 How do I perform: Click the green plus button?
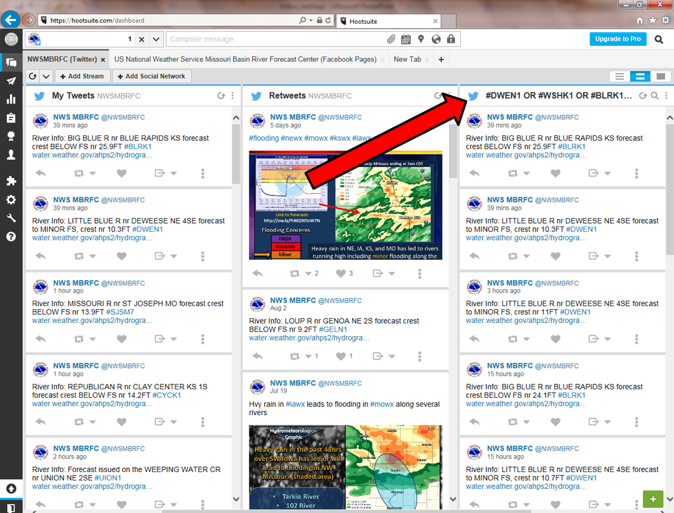coord(652,499)
